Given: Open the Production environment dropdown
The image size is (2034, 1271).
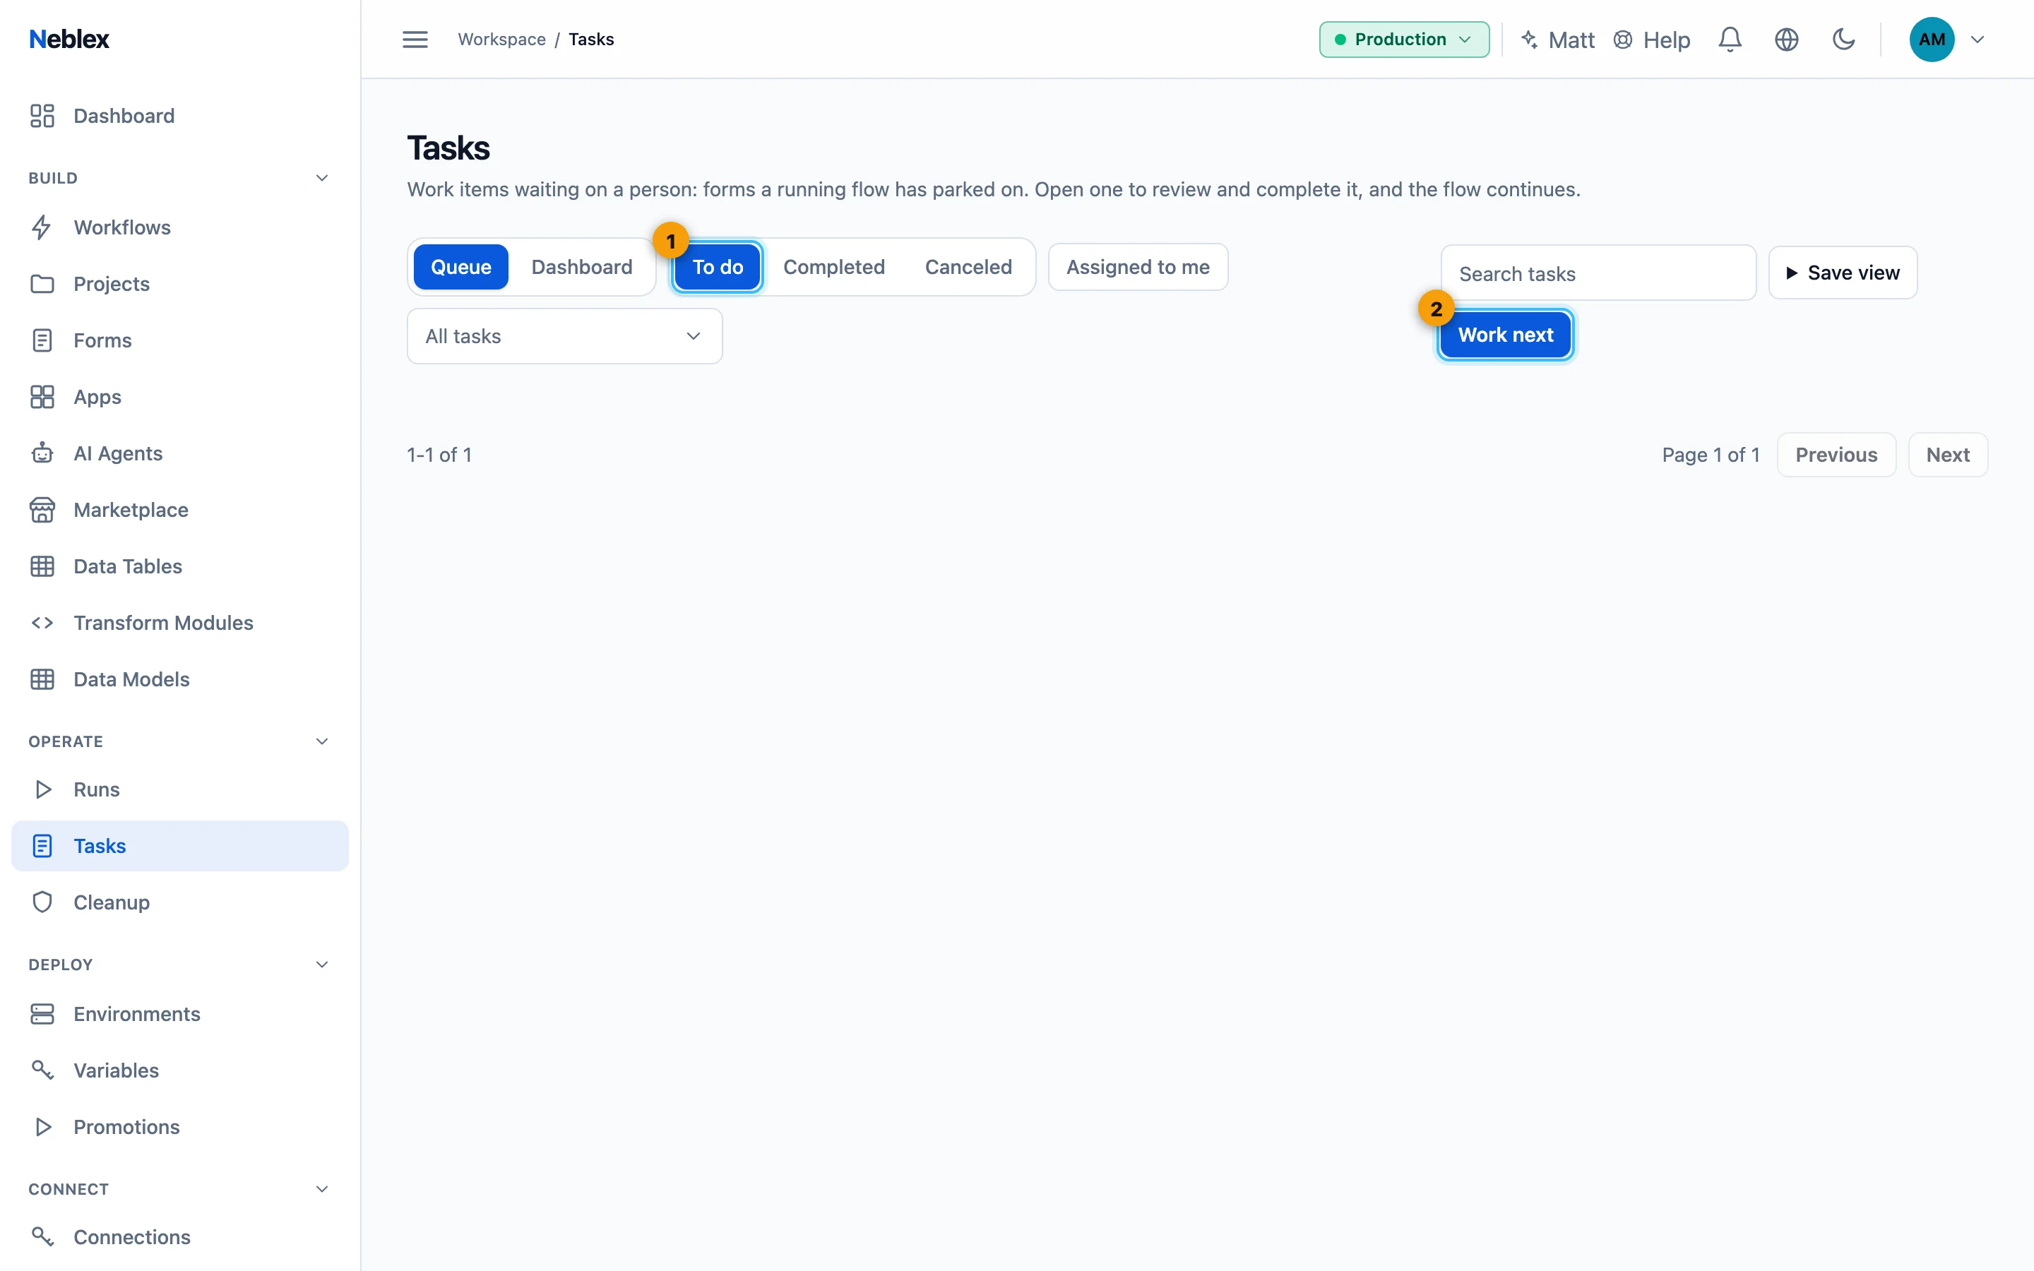Looking at the screenshot, I should tap(1403, 40).
